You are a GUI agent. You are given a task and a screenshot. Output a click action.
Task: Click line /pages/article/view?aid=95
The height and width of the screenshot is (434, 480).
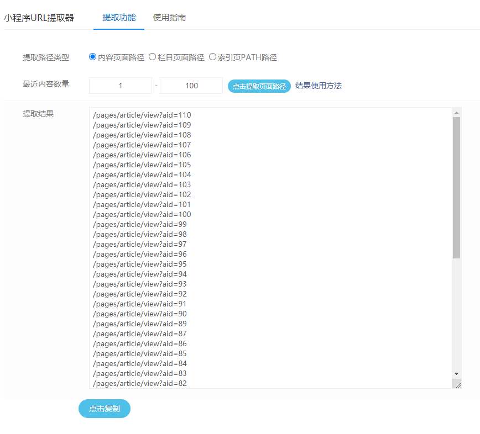tap(139, 264)
